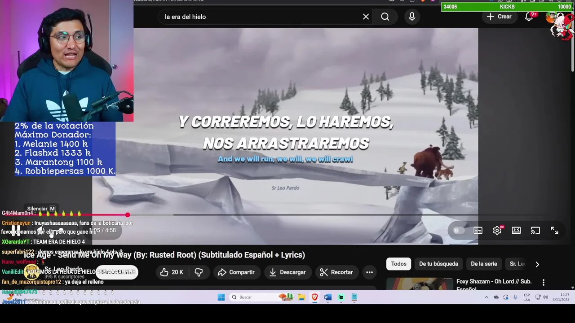Click the magnifier search button
The height and width of the screenshot is (323, 575).
(385, 17)
